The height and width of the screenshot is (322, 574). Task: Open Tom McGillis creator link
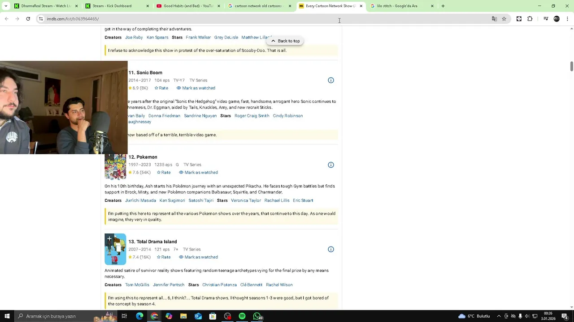137,285
